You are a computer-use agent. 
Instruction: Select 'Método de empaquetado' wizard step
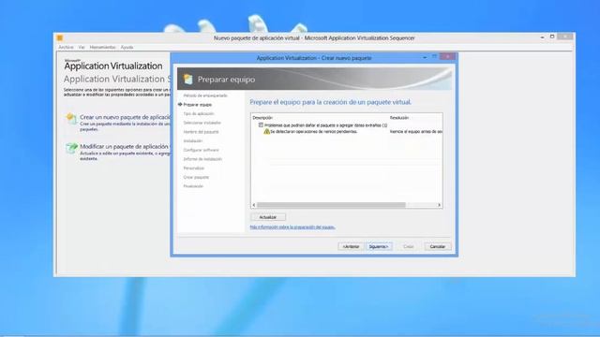tap(205, 95)
